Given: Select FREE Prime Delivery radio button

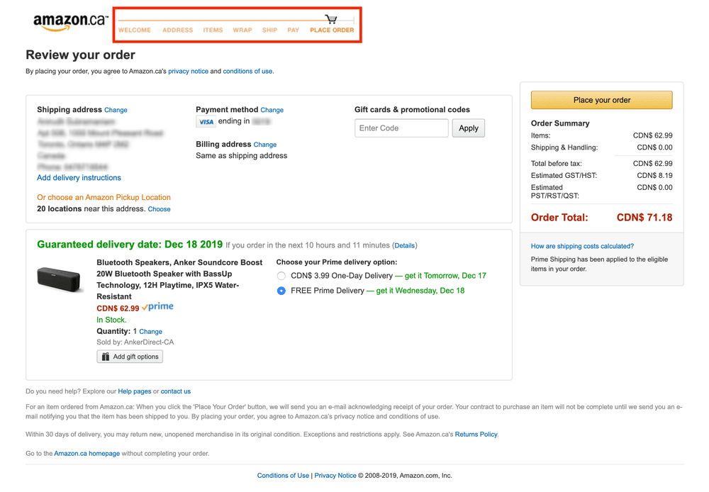Looking at the screenshot, I should (x=281, y=291).
